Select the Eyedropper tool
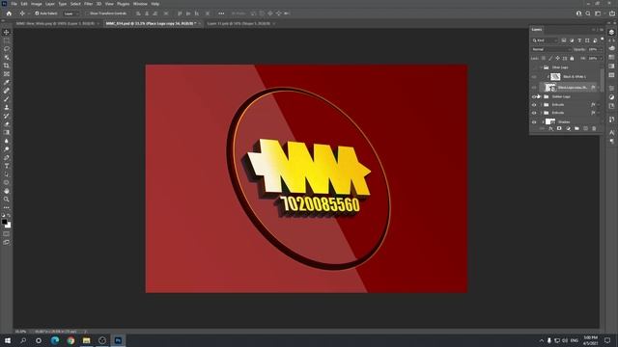The height and width of the screenshot is (347, 618). [7, 82]
